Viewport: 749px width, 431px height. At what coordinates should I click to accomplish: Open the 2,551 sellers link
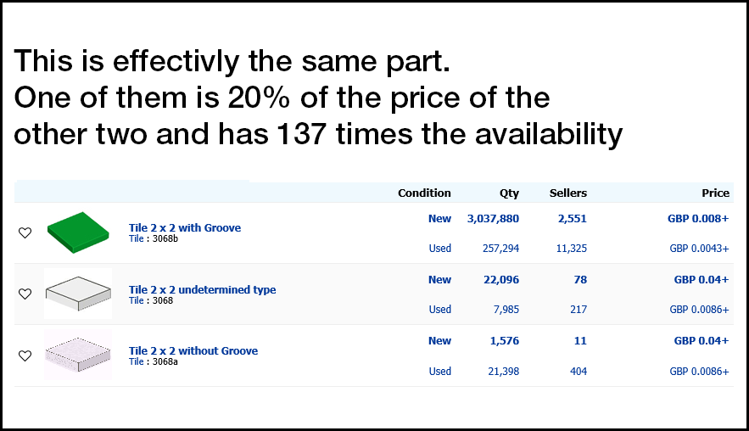(573, 219)
